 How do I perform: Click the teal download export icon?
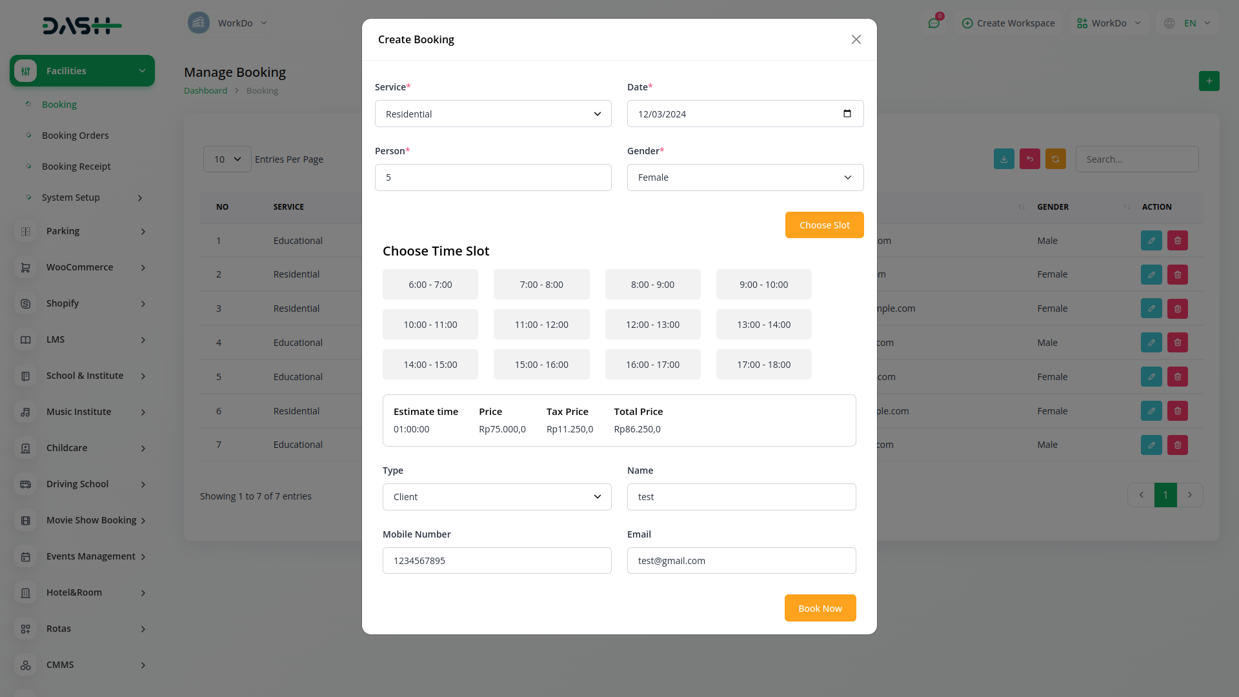coord(1003,159)
